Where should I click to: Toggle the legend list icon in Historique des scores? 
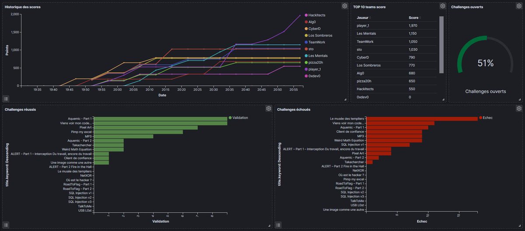coord(6,98)
